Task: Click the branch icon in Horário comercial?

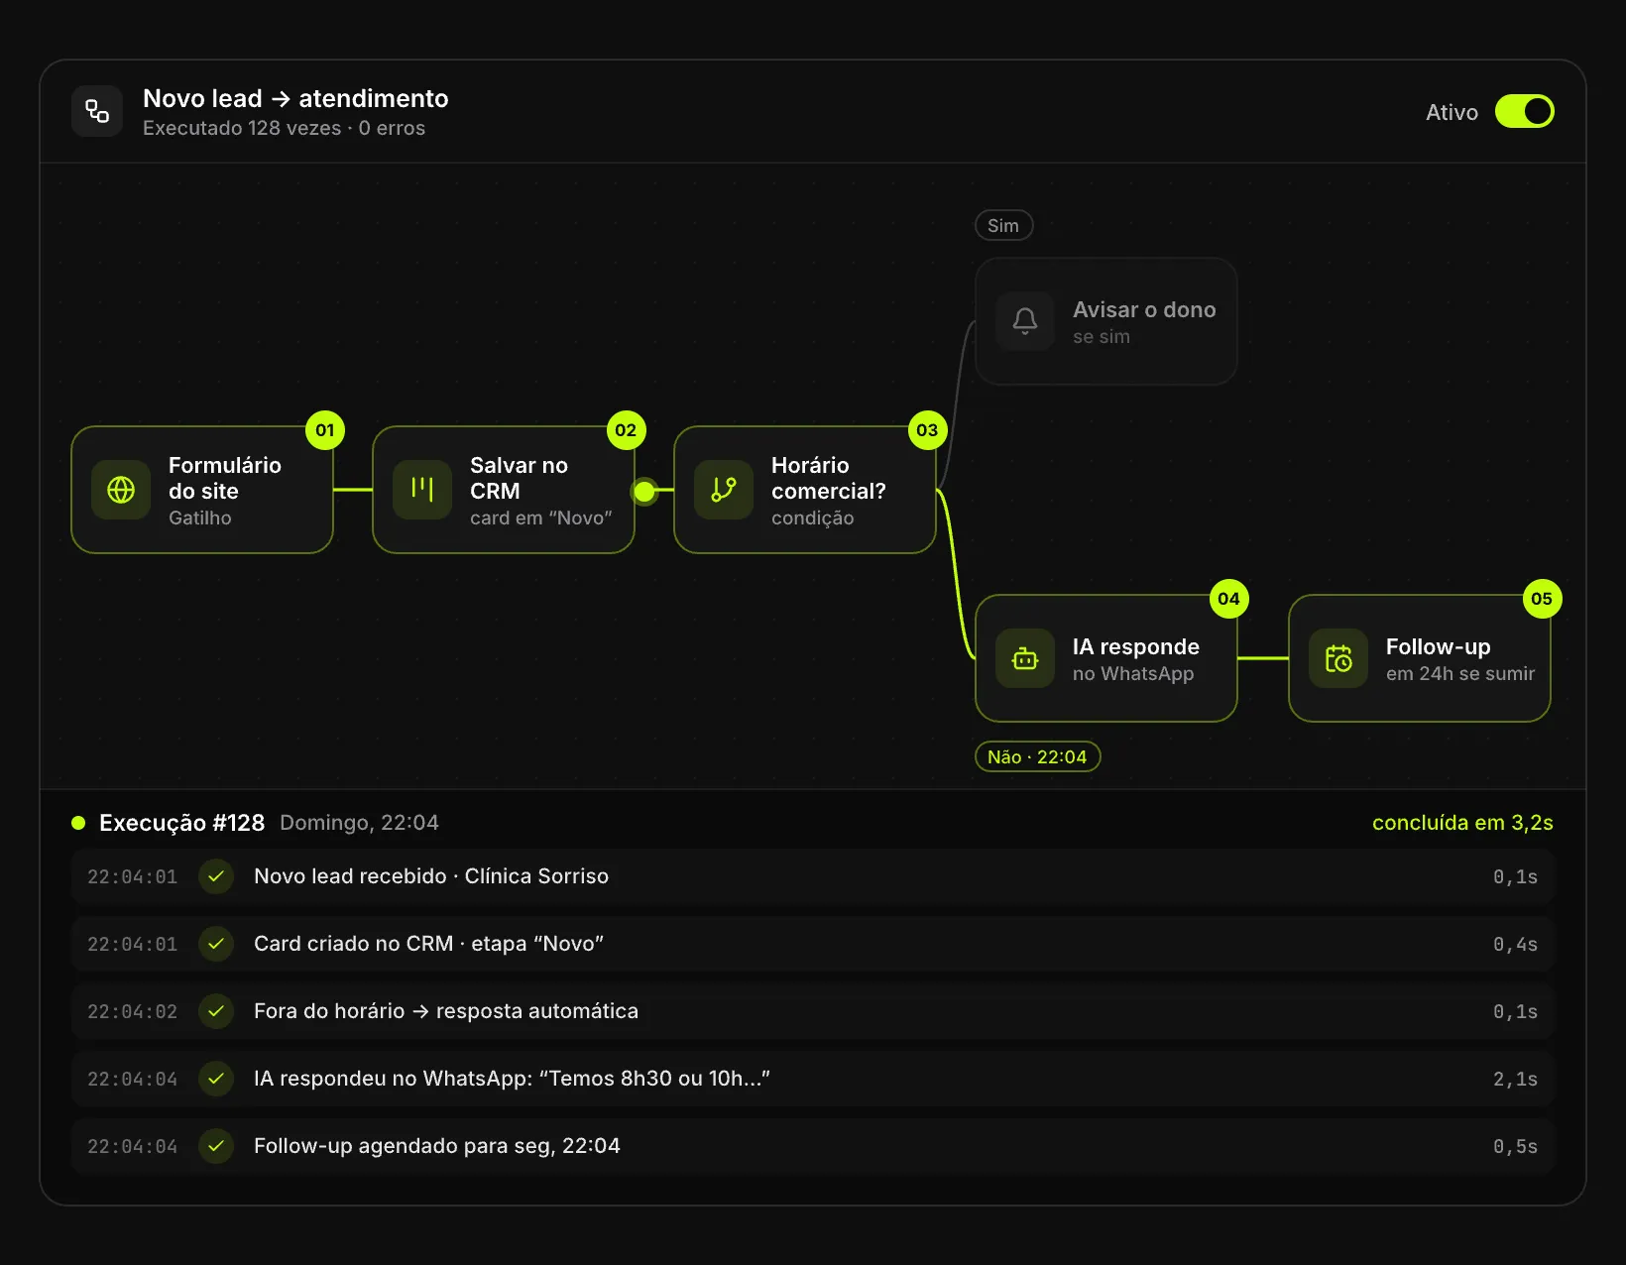Action: coord(724,490)
